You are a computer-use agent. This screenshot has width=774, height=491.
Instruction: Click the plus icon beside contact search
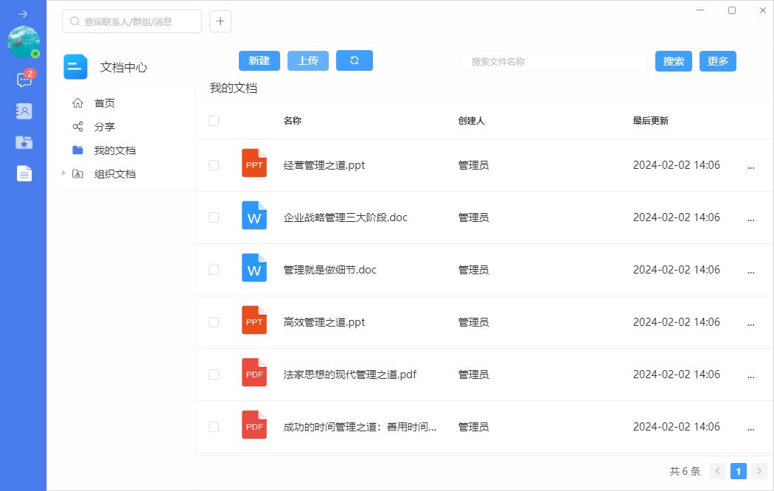(x=220, y=21)
